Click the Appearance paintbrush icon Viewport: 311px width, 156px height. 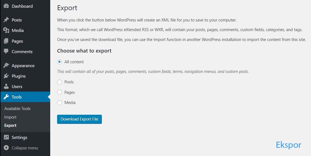click(x=6, y=65)
